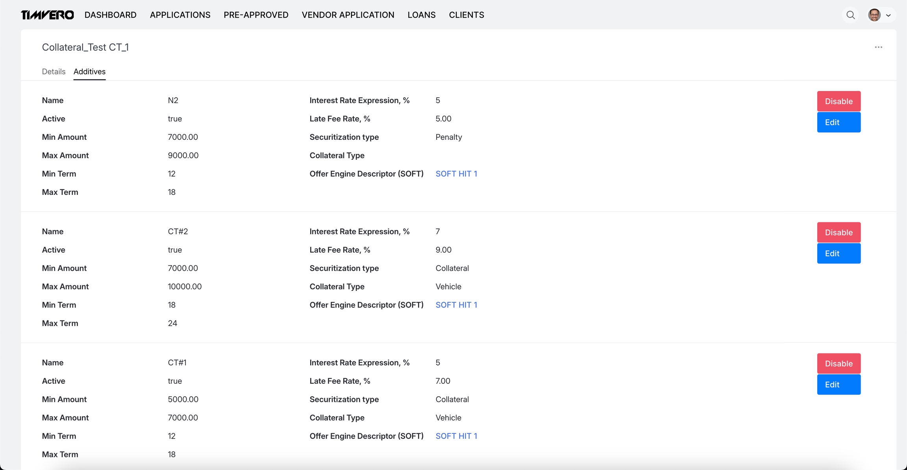Viewport: 907px width, 470px height.
Task: Click the user avatar picture
Action: point(874,15)
